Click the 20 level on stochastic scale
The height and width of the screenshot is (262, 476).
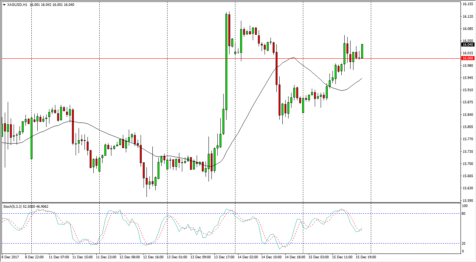pyautogui.click(x=464, y=243)
